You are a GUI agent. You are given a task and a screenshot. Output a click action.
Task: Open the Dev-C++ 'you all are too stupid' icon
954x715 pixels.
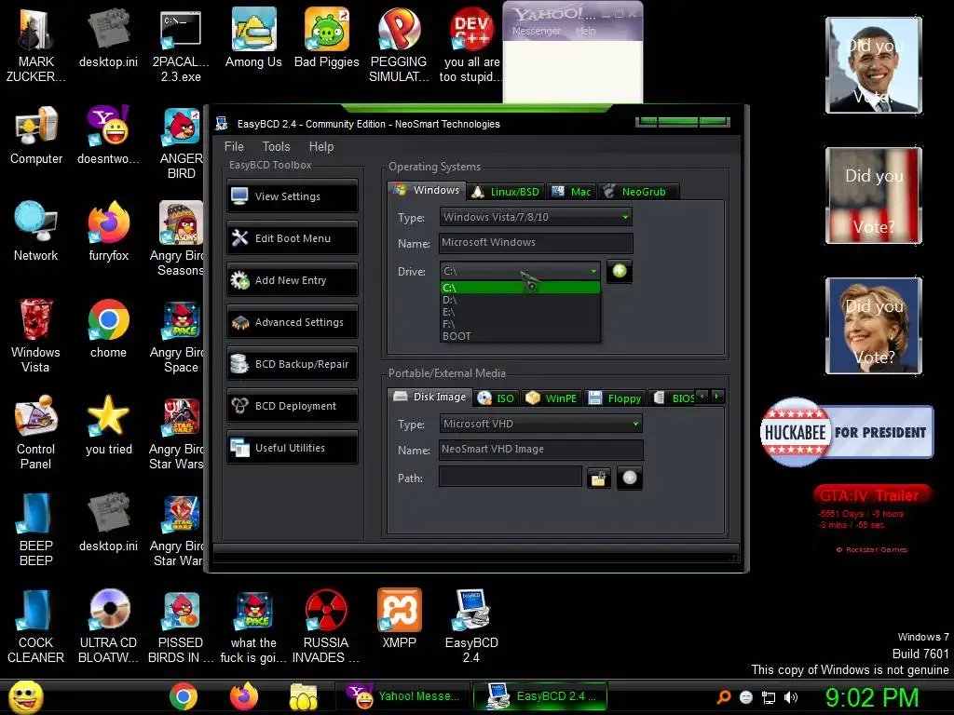[471, 45]
